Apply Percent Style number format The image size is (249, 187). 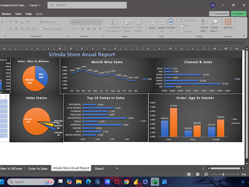point(82,29)
